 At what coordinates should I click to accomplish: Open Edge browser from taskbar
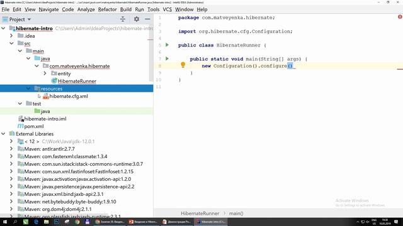tap(36, 222)
